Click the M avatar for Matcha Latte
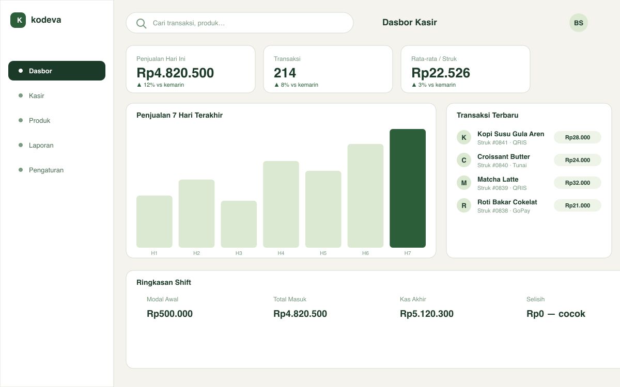This screenshot has height=387, width=620. tap(464, 183)
